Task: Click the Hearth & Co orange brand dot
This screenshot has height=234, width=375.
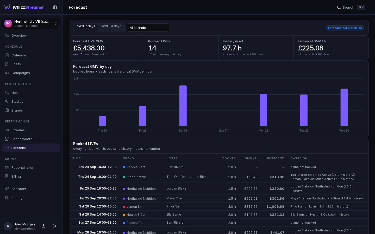Action: (x=124, y=215)
